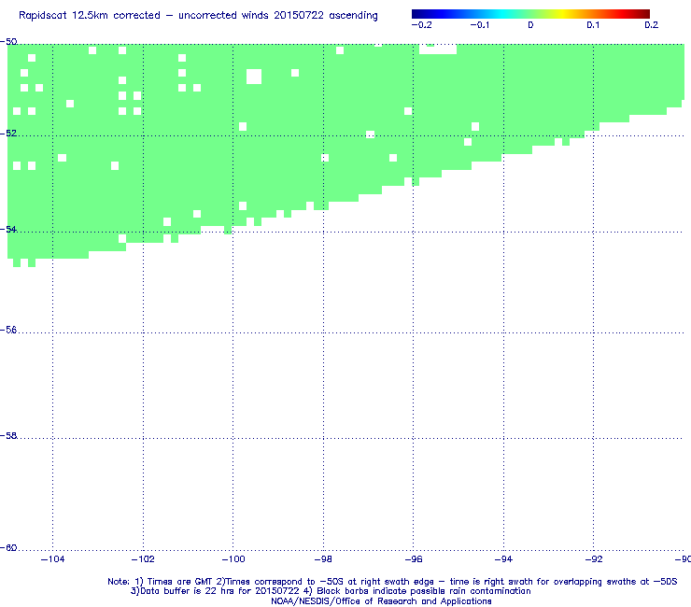Viewport: 691px width, 607px height.
Task: Click the plot title 'Rapidscat 12.5km corrected'
Action: pyautogui.click(x=90, y=16)
